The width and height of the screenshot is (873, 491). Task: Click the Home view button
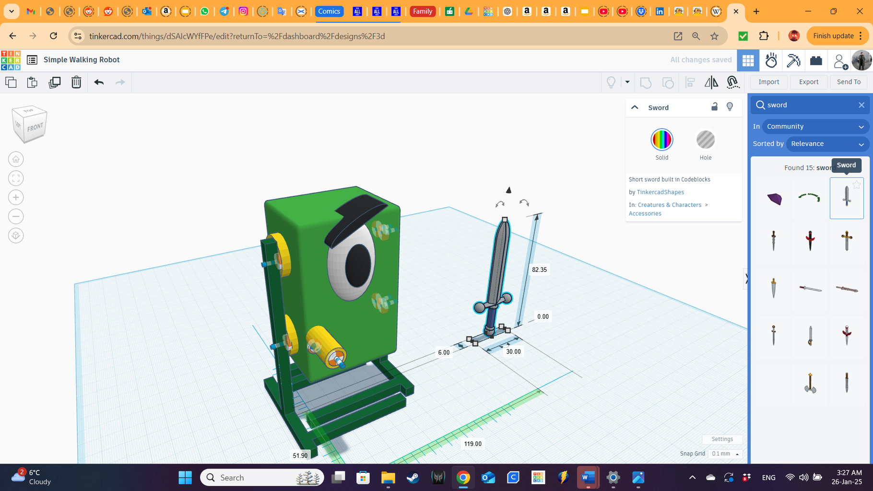16,159
